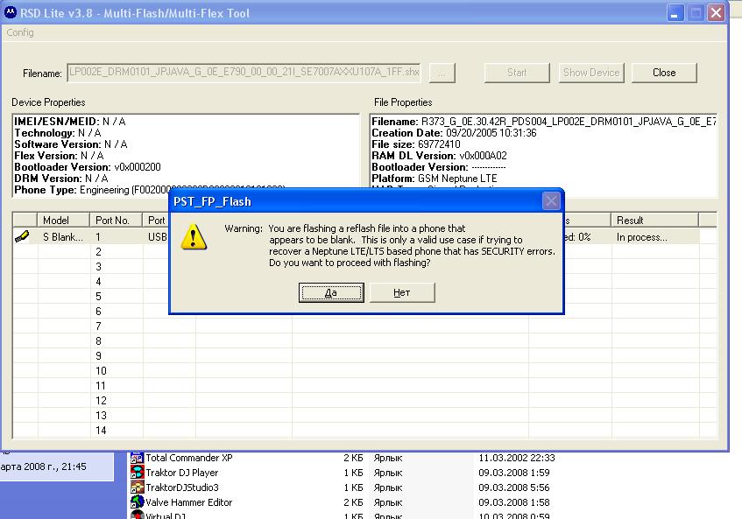Click date 11.03.2002 22:33 in file list
Viewport: 742px width, 519px height.
(517, 458)
